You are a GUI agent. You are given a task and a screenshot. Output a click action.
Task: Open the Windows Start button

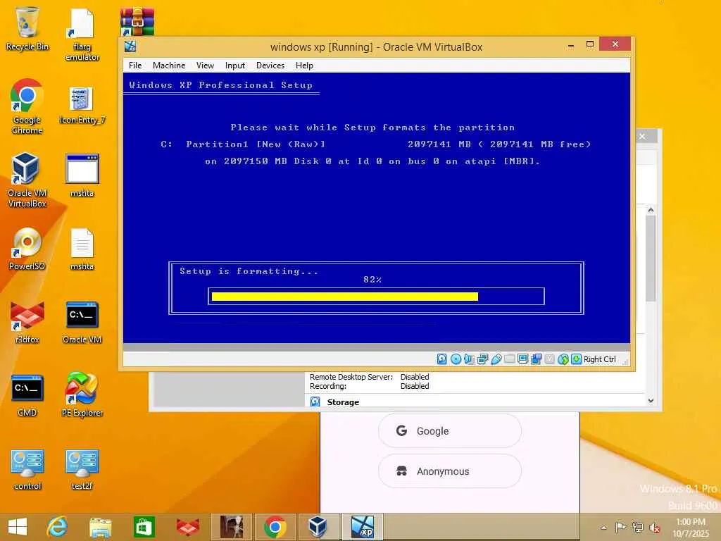[18, 527]
